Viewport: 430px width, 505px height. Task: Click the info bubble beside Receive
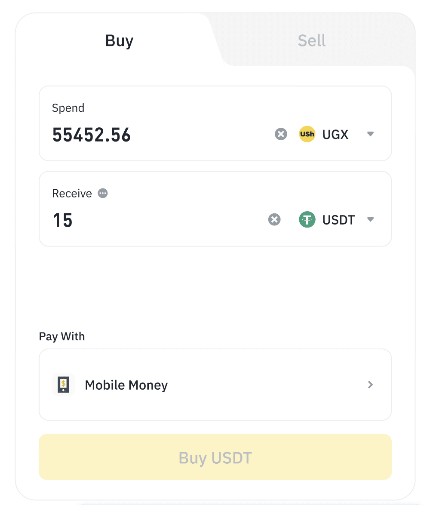click(x=102, y=193)
